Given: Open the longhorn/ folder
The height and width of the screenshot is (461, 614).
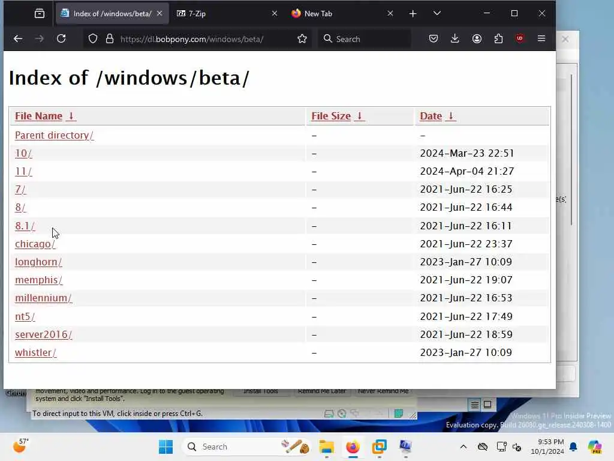Looking at the screenshot, I should pyautogui.click(x=38, y=262).
